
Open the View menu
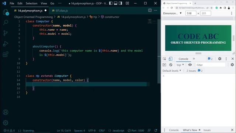click(x=44, y=3)
